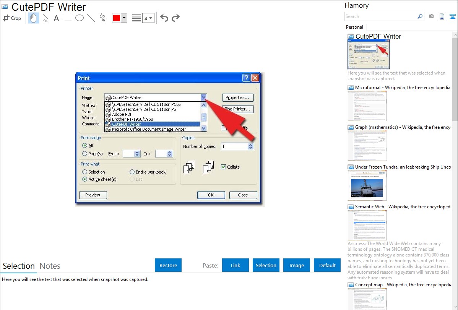This screenshot has height=310, width=458.
Task: Click the Number of copies field
Action: pyautogui.click(x=234, y=146)
